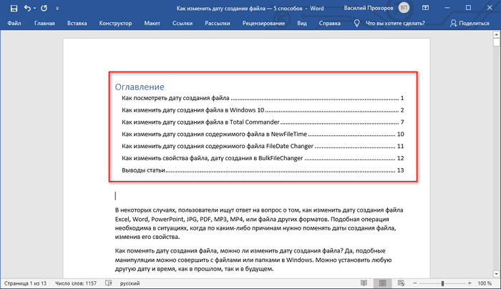Open Ribbon Display Options icon
Image resolution: width=501 pixels, height=289 pixels.
pos(425,8)
